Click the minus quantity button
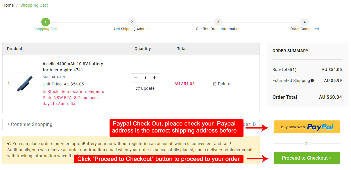 coord(136,78)
